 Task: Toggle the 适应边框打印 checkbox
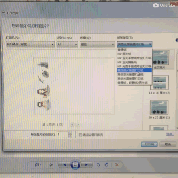coord(80,135)
